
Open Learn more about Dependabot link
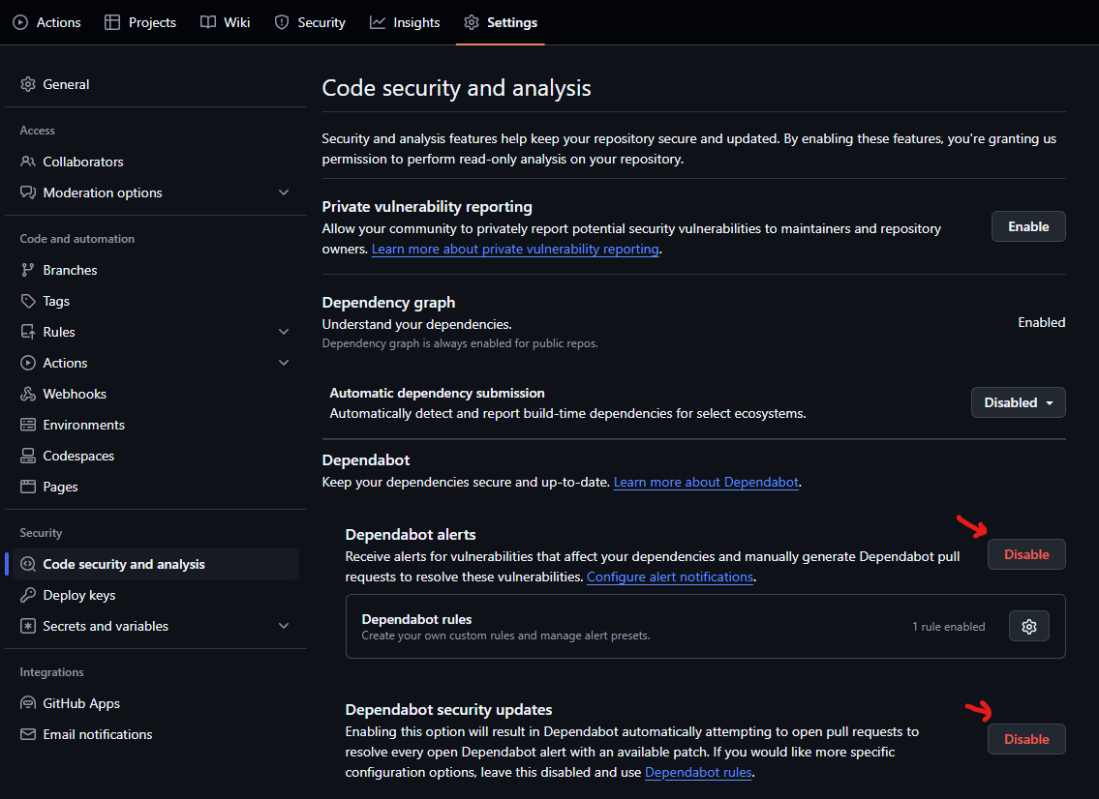[x=706, y=482]
